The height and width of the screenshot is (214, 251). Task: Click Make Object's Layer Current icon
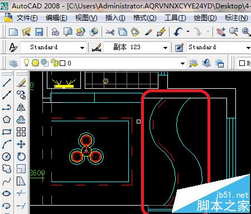(194, 63)
